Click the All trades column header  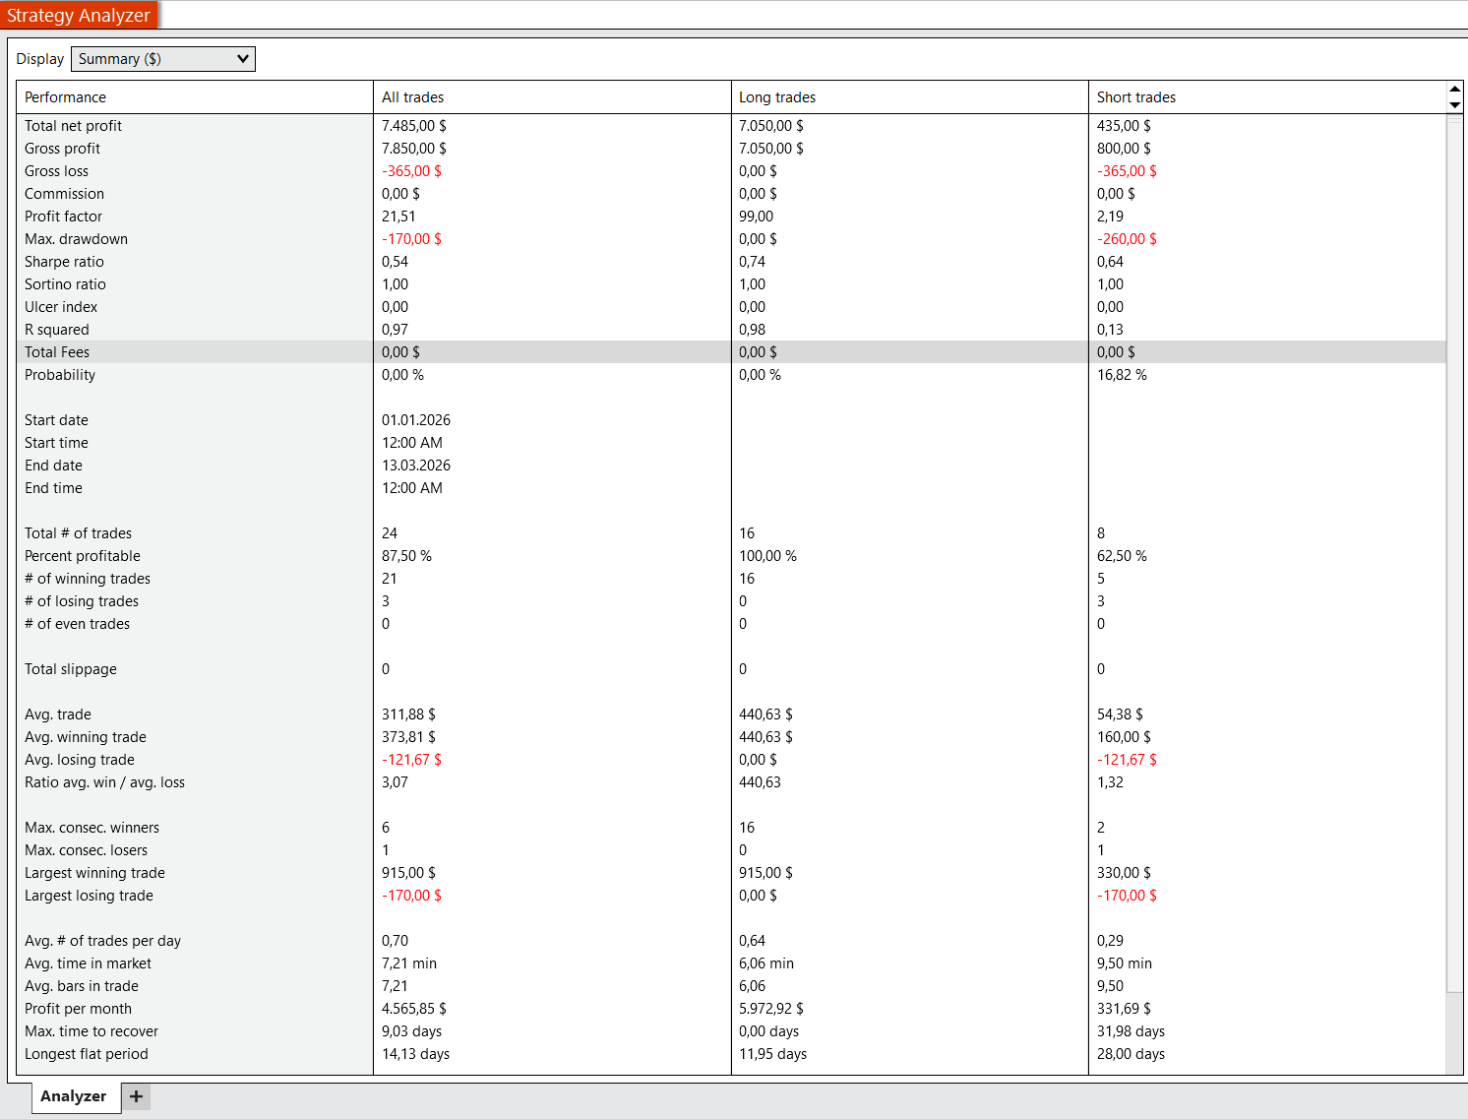click(412, 97)
